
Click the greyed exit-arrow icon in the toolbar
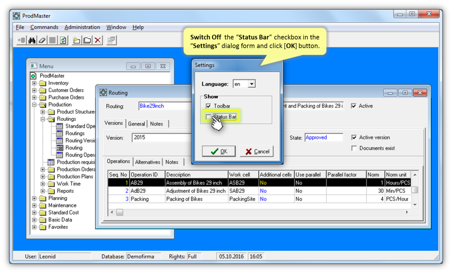click(21, 40)
